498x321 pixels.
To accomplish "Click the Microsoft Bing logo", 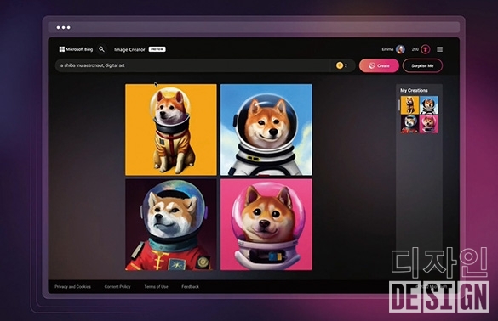I will (x=76, y=49).
